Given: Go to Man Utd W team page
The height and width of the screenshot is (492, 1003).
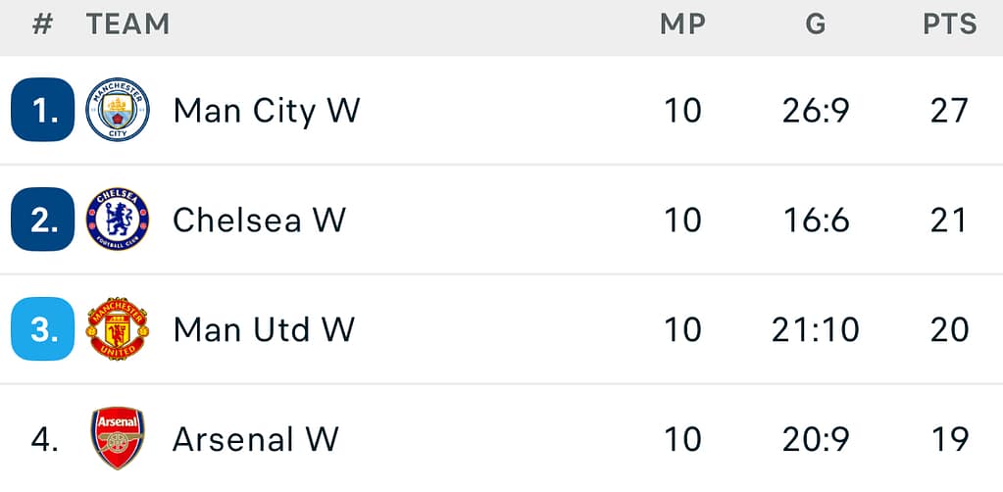Looking at the screenshot, I should [264, 330].
